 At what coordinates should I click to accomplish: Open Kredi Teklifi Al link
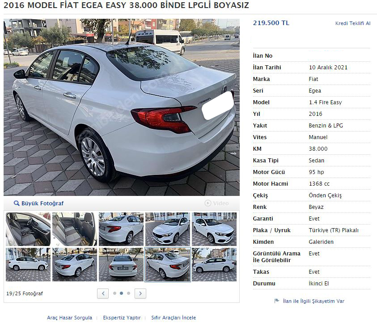[x=353, y=23]
